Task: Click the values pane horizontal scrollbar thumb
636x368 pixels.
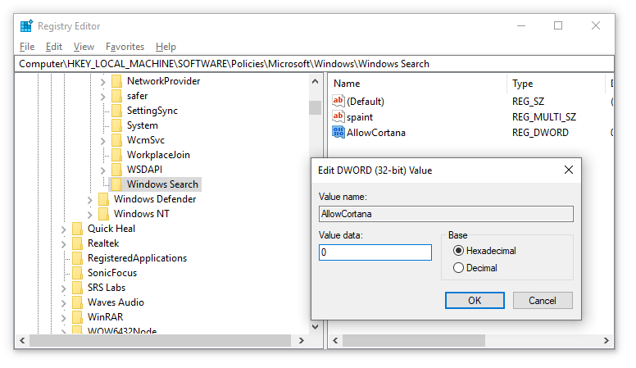Action: (414, 340)
